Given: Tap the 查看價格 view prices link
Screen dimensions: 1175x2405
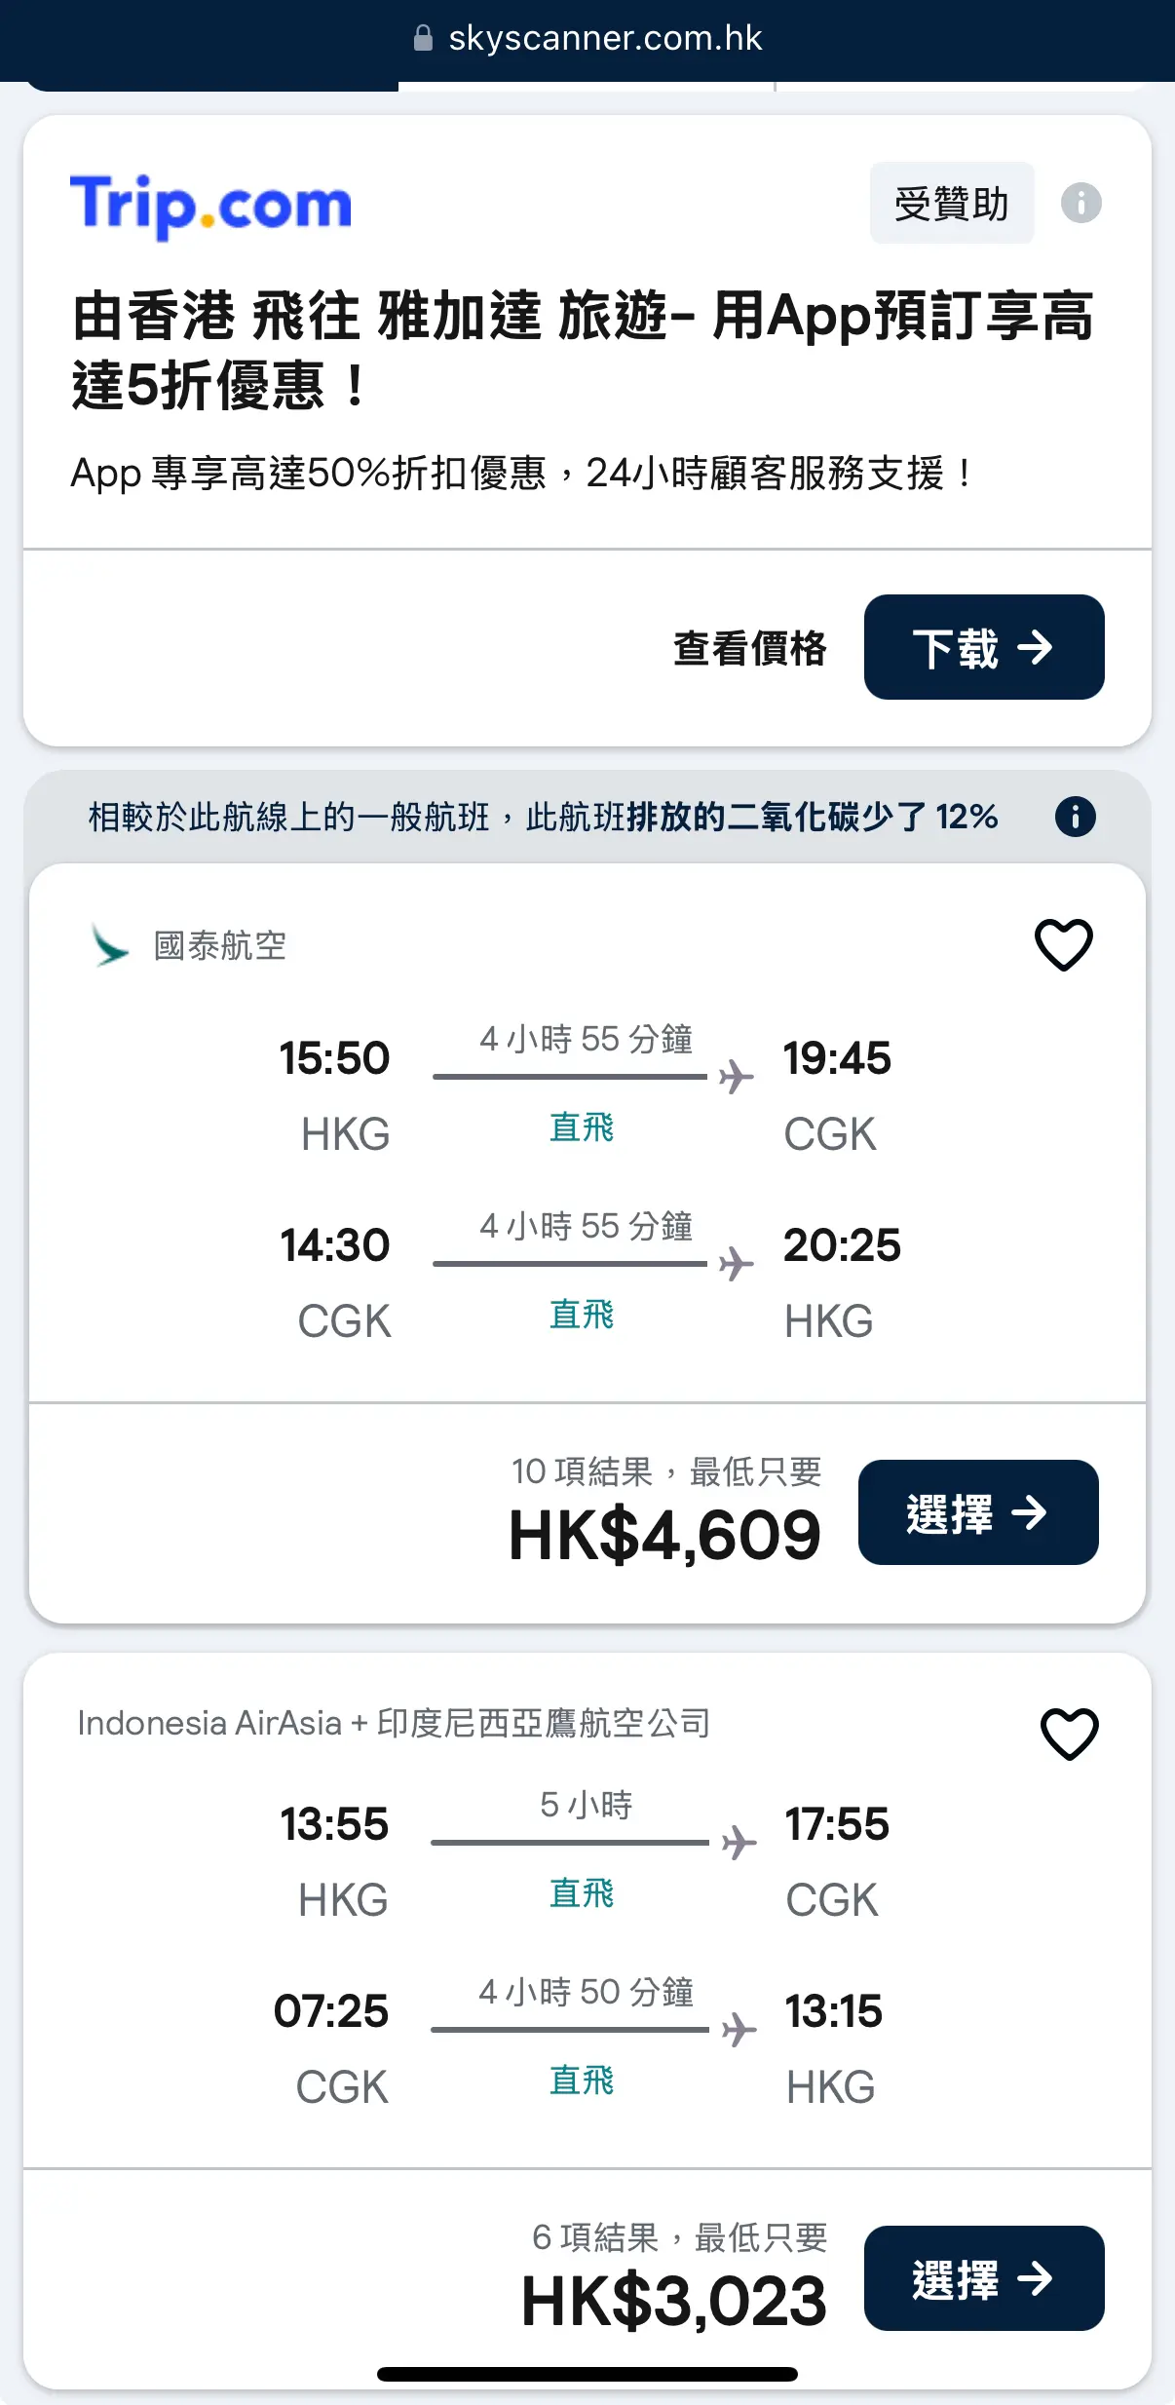Looking at the screenshot, I should coord(749,648).
